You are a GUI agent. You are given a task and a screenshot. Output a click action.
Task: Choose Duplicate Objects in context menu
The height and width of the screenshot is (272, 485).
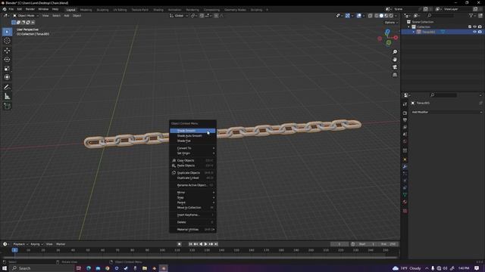tap(192, 173)
